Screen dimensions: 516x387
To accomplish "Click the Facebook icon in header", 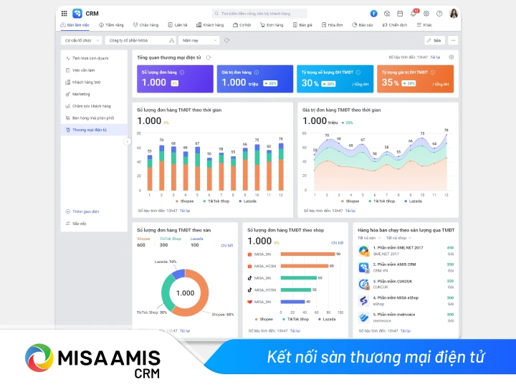I will coord(373,14).
